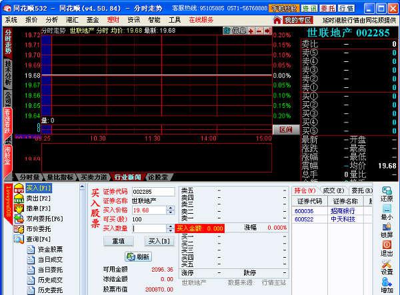400x295 pixels.
Task: Open the 智能 menu
Action: [x=155, y=20]
